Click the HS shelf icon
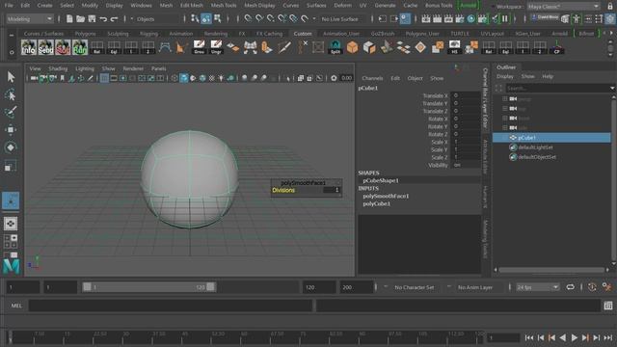This screenshot has width=617, height=347. coord(454,47)
